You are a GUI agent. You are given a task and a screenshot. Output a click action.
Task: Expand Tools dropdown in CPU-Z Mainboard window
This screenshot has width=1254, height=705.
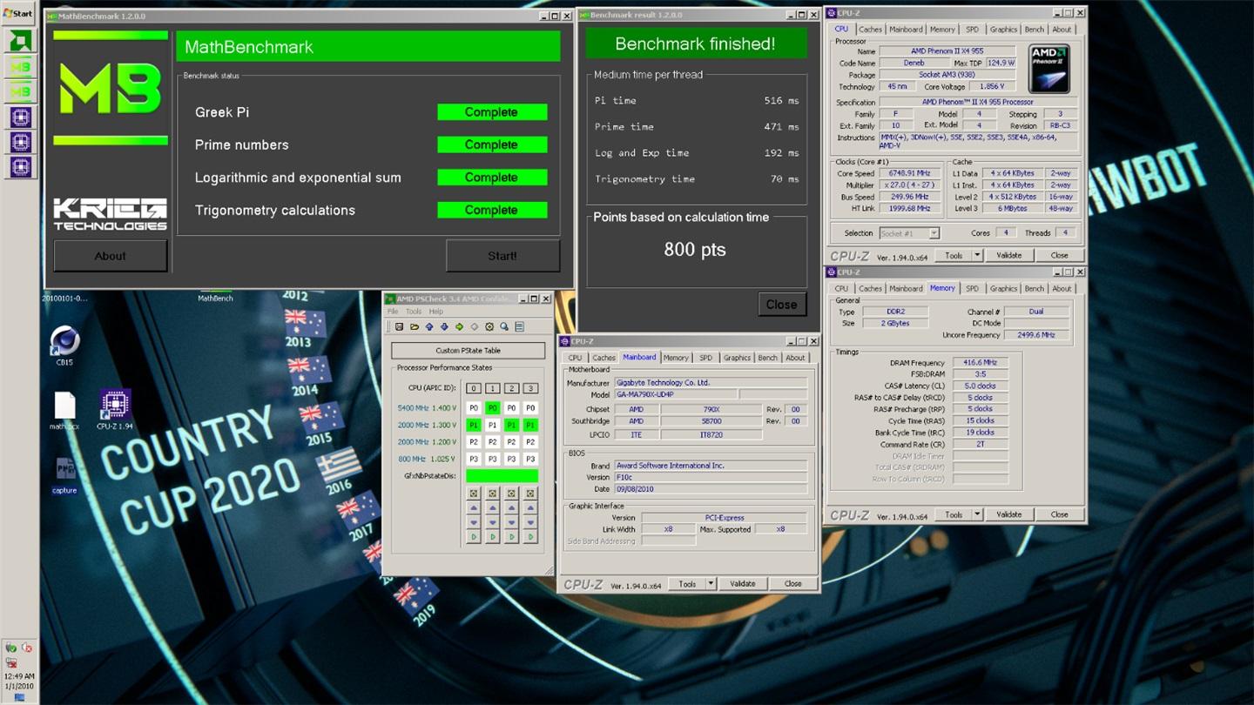[711, 584]
